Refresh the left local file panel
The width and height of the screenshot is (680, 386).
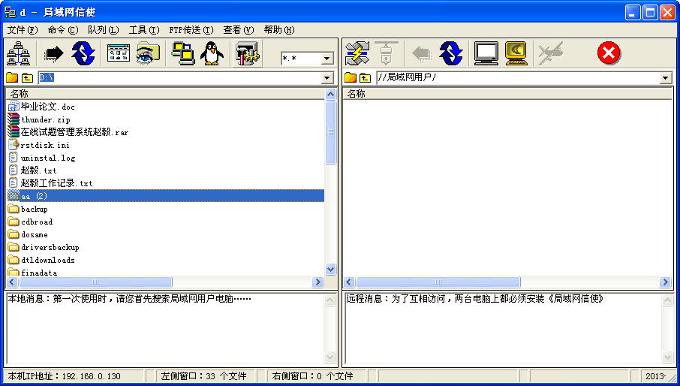click(x=83, y=53)
